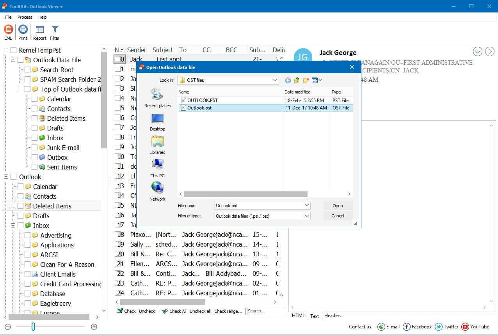
Task: Click the previous message down-chevron circle
Action: pos(477,51)
